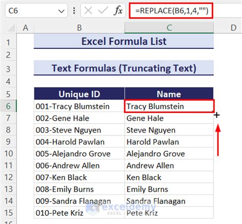Select row 14 header

(8, 201)
